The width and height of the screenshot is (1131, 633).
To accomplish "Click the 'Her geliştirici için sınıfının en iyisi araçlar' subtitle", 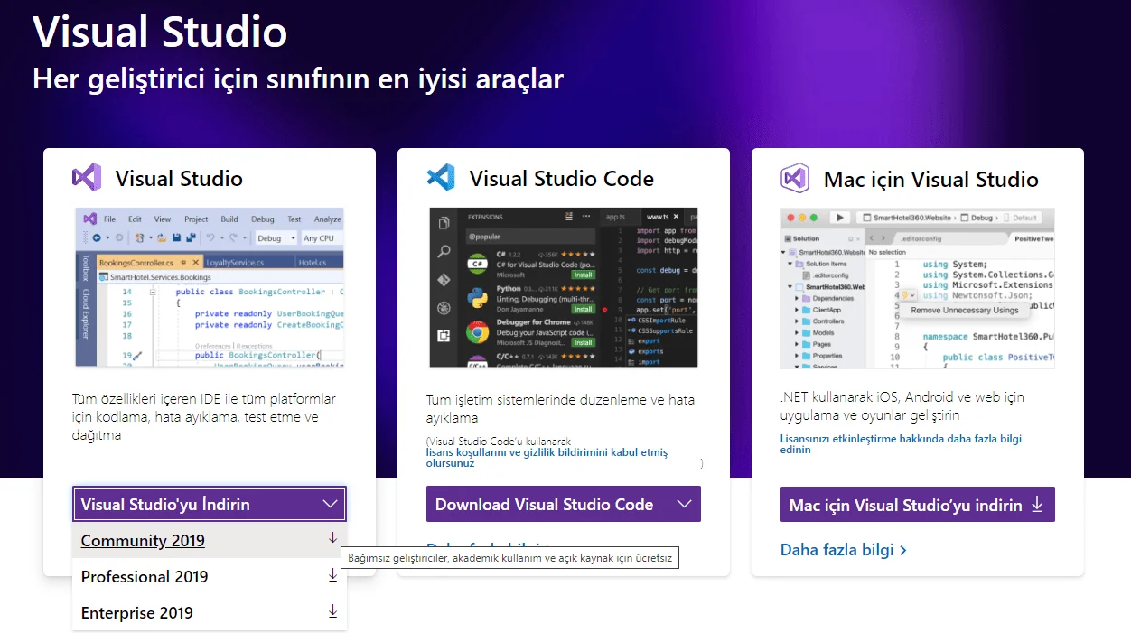I will click(x=298, y=79).
